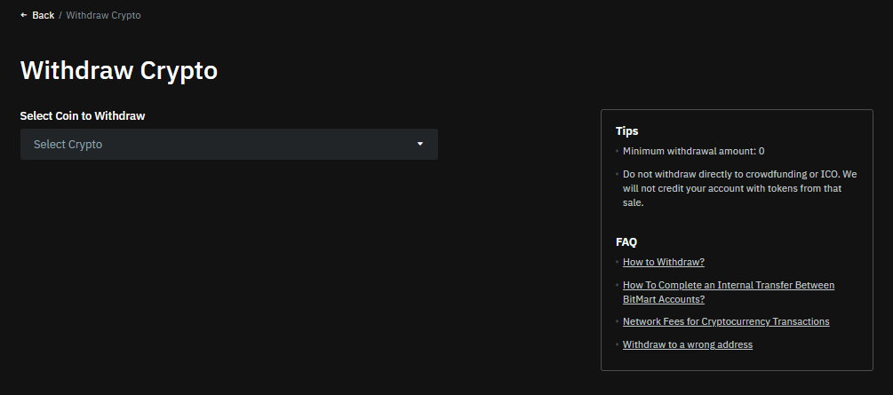893x395 pixels.
Task: Click the Tips section heading
Action: pos(626,130)
